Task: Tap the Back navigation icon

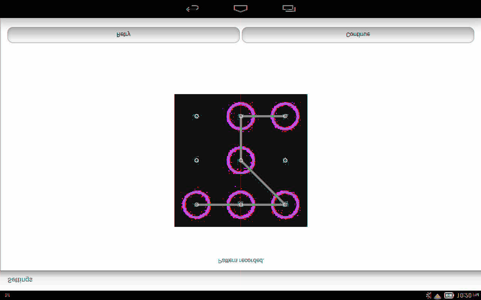Action: click(x=192, y=8)
